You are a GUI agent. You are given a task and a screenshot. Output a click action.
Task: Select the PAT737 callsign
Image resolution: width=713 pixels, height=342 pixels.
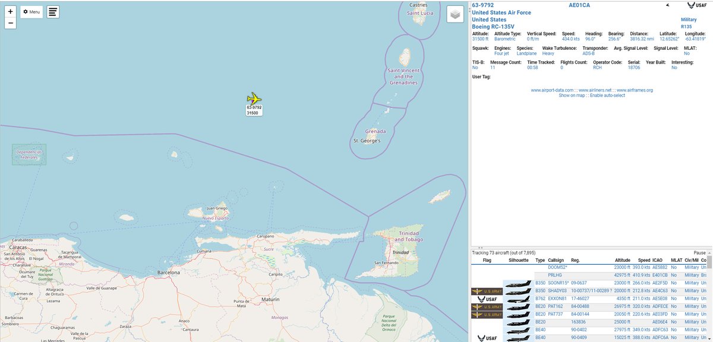[555, 315]
